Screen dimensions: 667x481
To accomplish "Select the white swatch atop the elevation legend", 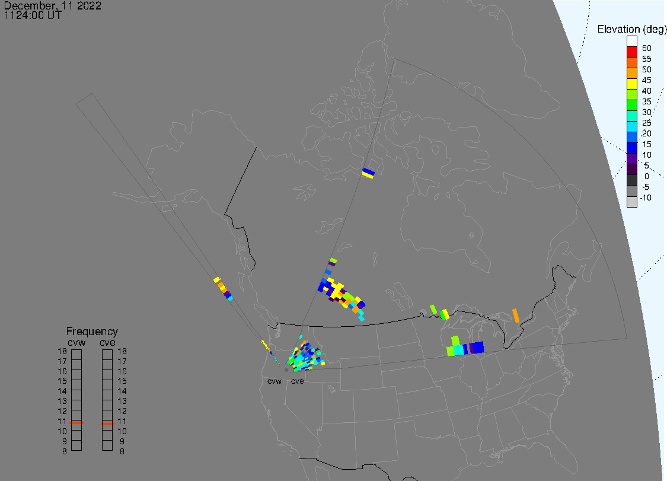I will tap(632, 41).
